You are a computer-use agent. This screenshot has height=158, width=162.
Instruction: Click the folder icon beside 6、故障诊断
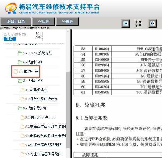coord(20,62)
